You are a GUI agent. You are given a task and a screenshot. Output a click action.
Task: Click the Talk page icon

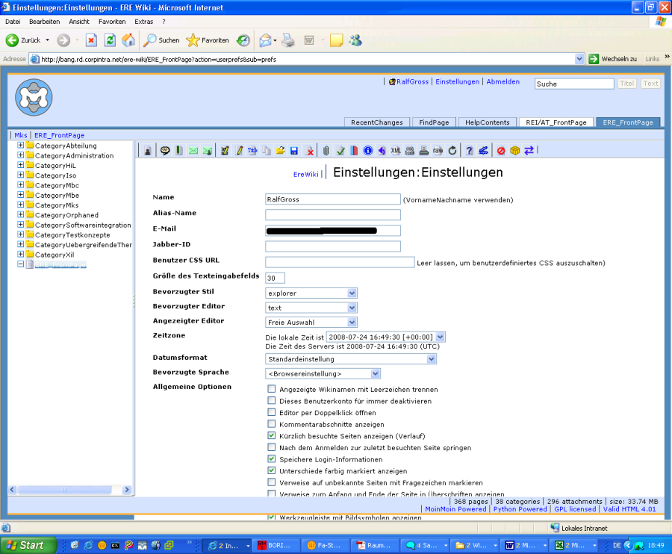252,150
